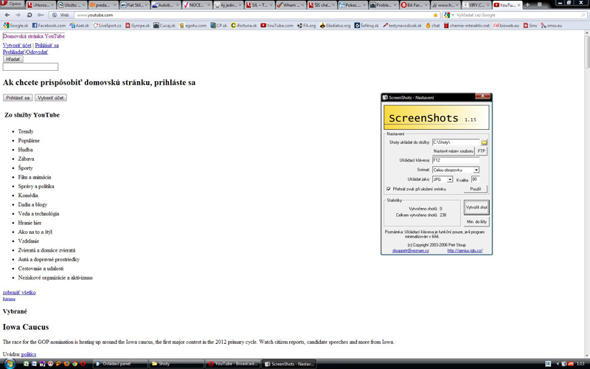Screen dimensions: 590x369
Task: Open FA.org bookmark
Action: coord(306,26)
